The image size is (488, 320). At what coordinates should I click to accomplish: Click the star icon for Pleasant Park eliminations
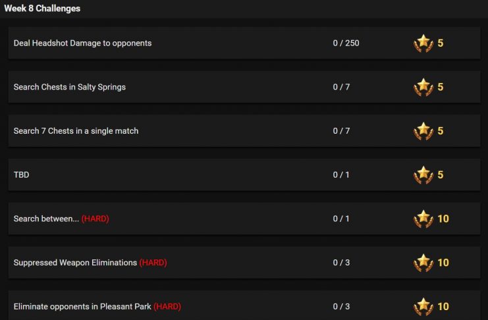(423, 306)
